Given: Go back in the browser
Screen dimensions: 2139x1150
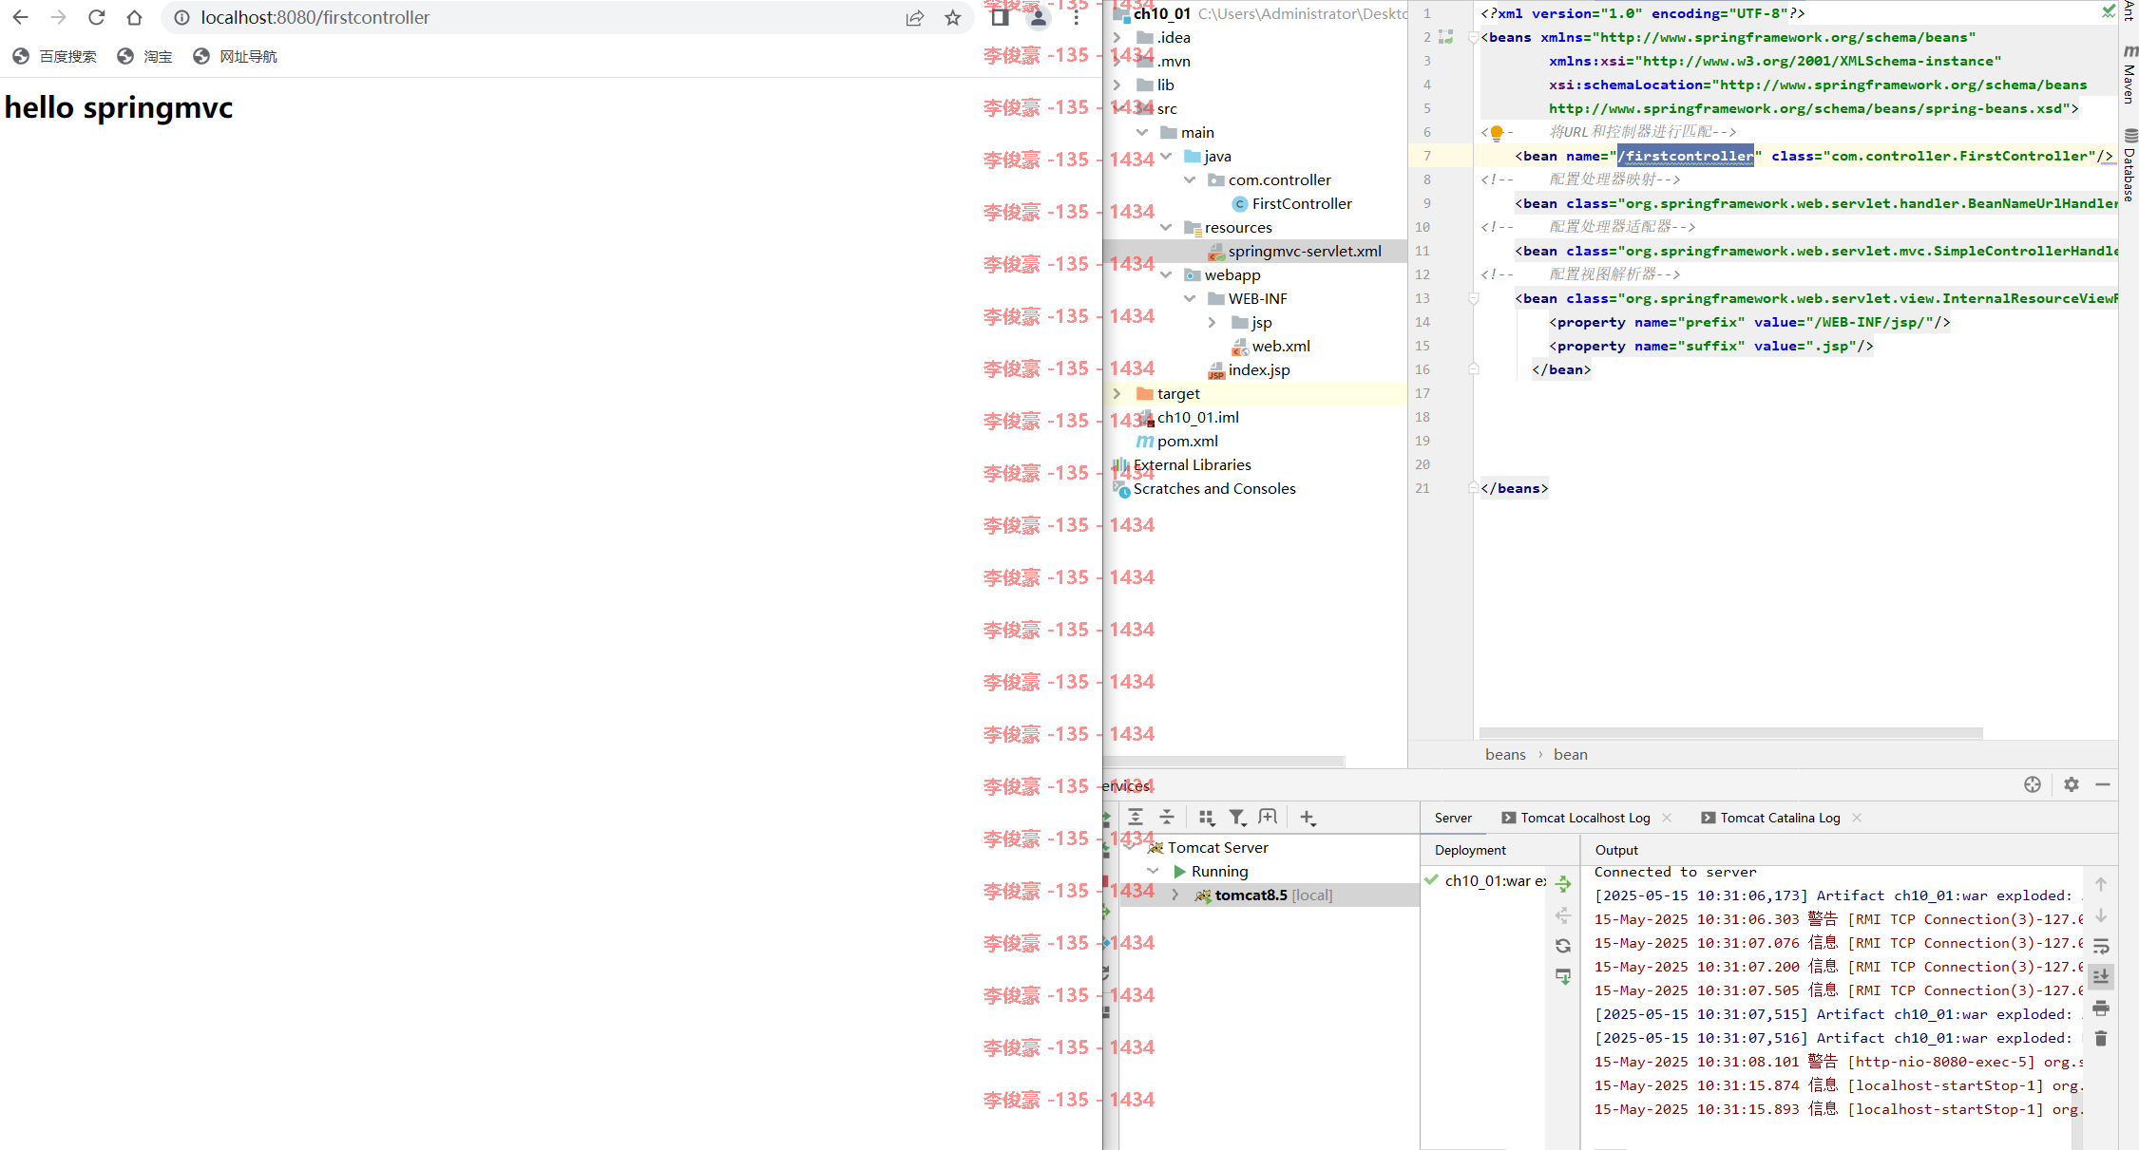Looking at the screenshot, I should (x=20, y=17).
